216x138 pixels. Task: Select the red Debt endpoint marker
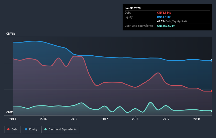coord(211,91)
